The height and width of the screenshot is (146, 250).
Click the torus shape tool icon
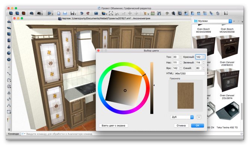pos(9,59)
